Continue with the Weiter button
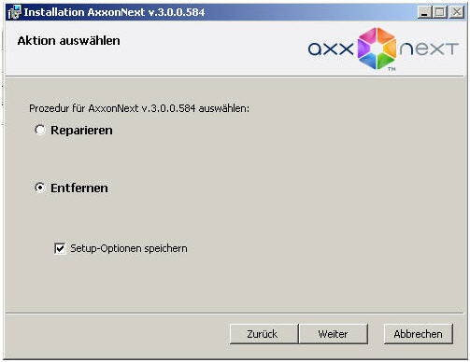 (x=334, y=334)
